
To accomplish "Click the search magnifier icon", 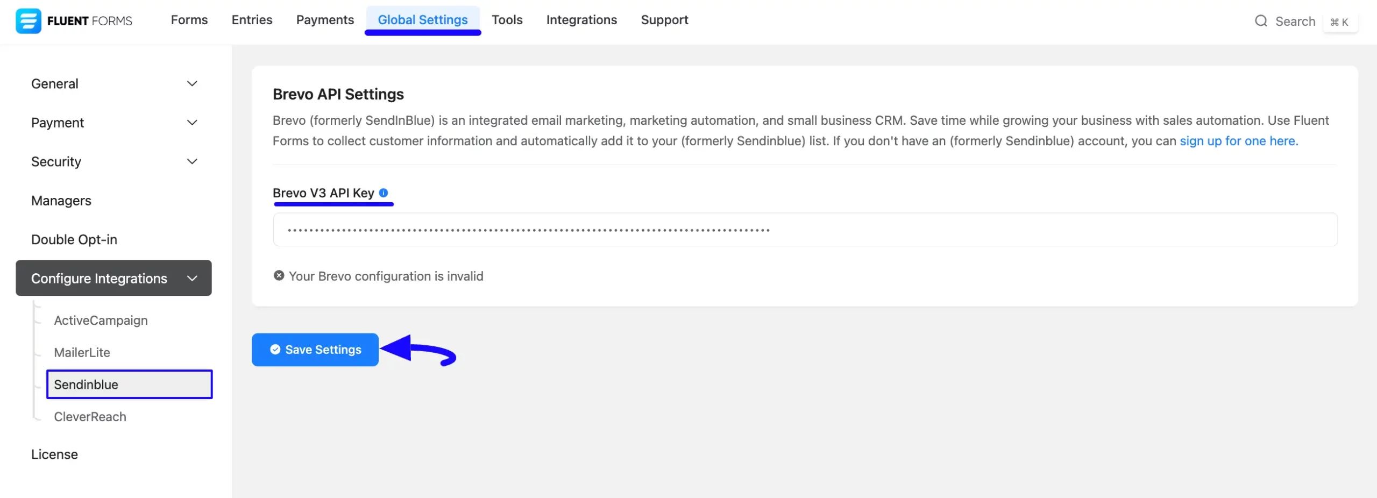I will (x=1261, y=21).
